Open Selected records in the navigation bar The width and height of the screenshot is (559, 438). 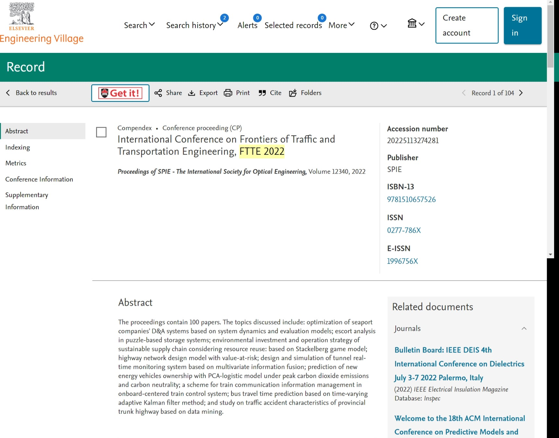pos(293,25)
